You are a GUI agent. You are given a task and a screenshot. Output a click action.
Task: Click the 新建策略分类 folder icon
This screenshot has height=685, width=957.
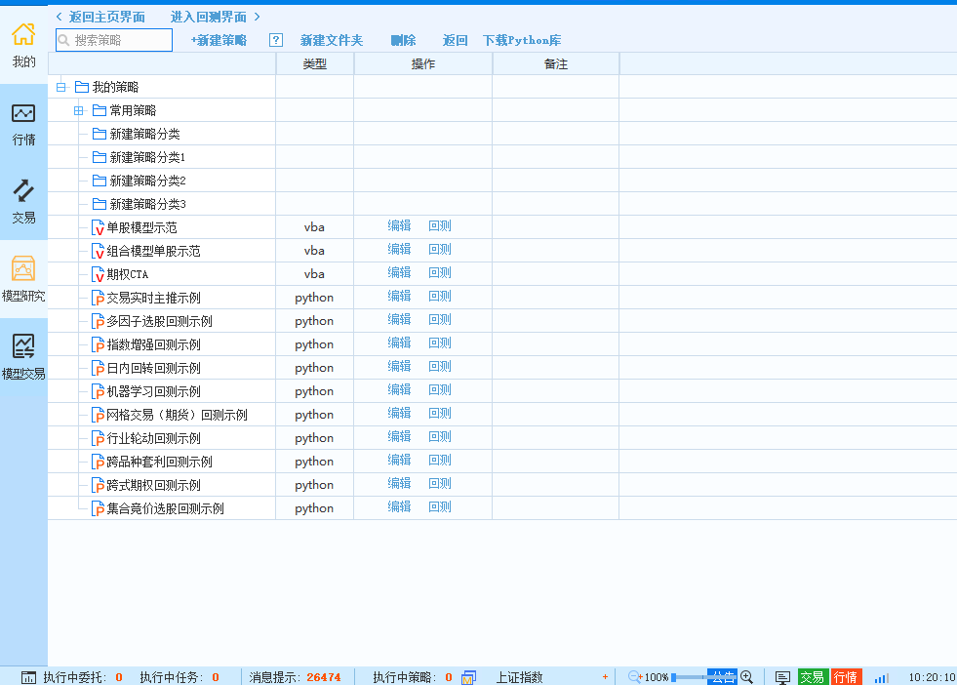pyautogui.click(x=100, y=134)
